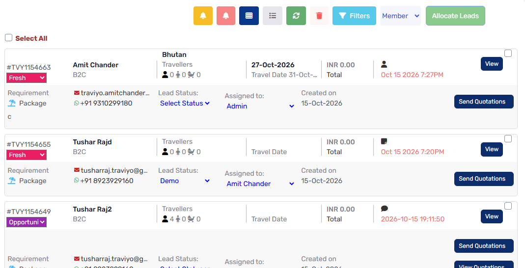Click the yellow bell notification button
Screen dimensions: 525x268
[203, 16]
